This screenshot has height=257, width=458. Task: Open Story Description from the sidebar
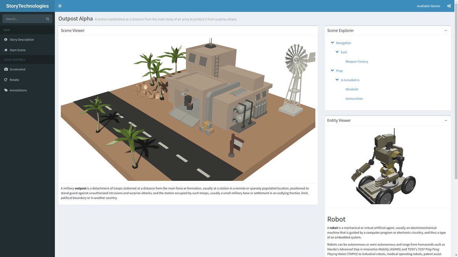[x=21, y=39]
